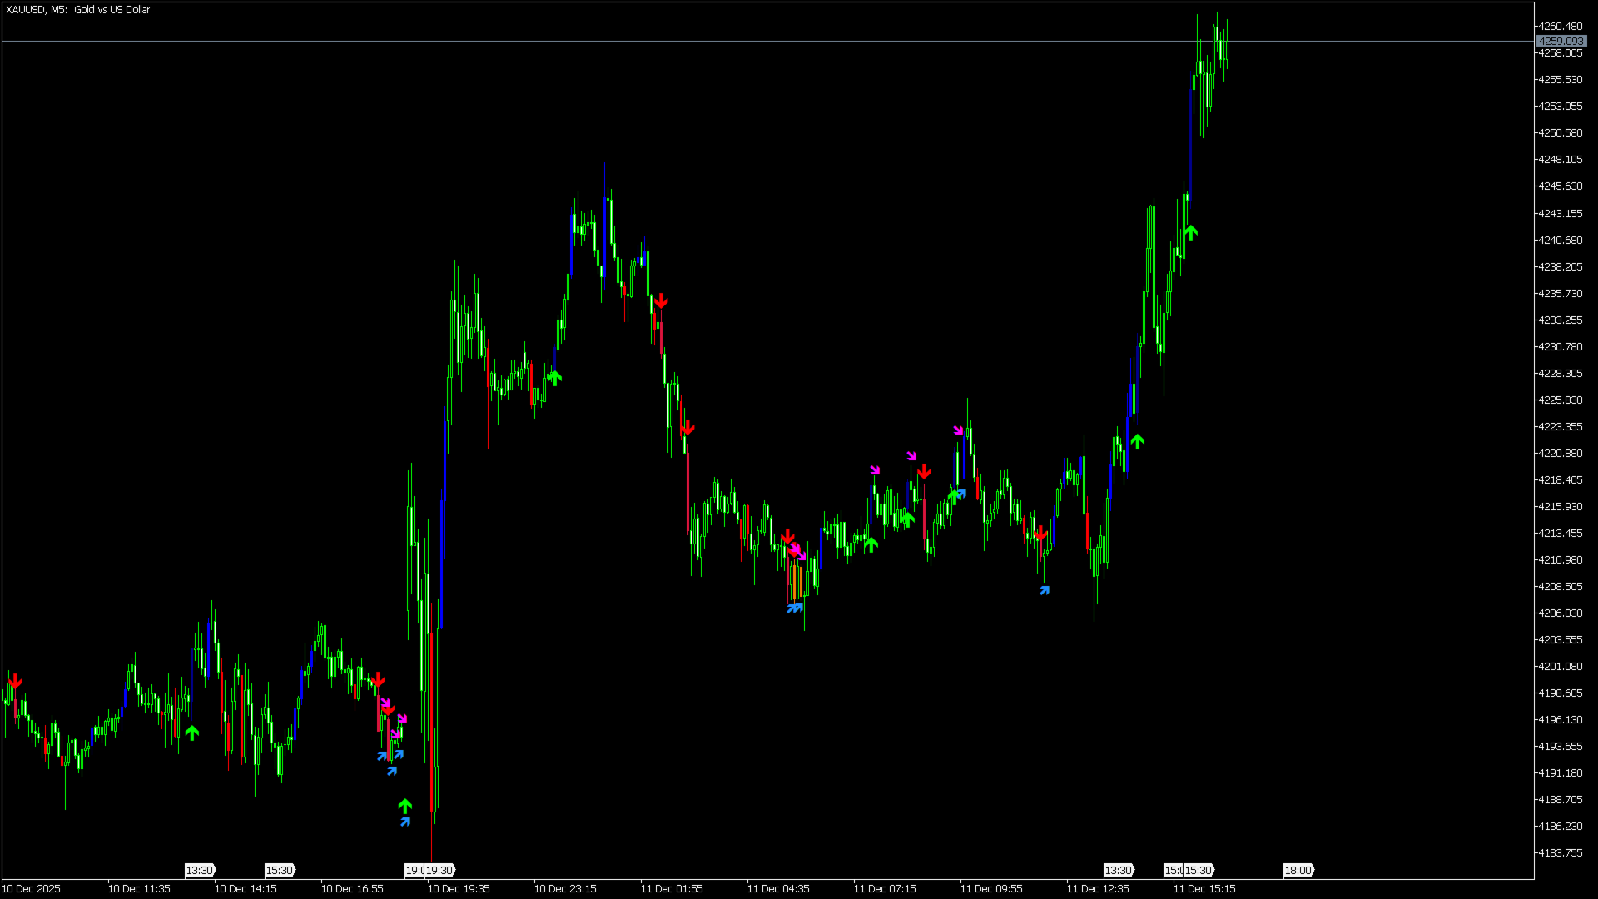Select the orange highlighted candles near 4209
Image resolution: width=1598 pixels, height=899 pixels.
pos(797,581)
